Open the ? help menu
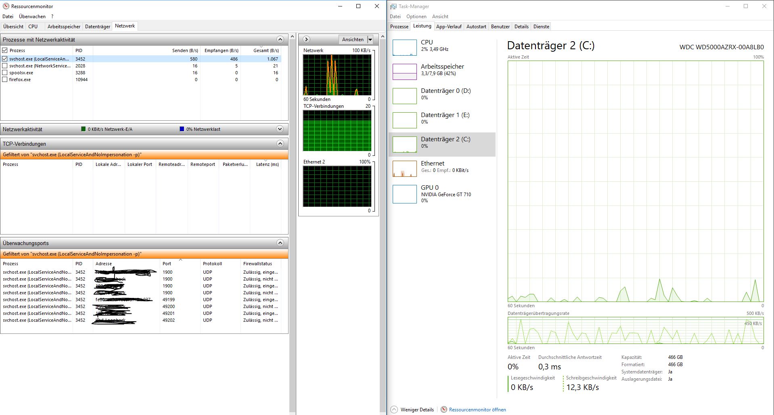The width and height of the screenshot is (774, 415). click(x=52, y=17)
